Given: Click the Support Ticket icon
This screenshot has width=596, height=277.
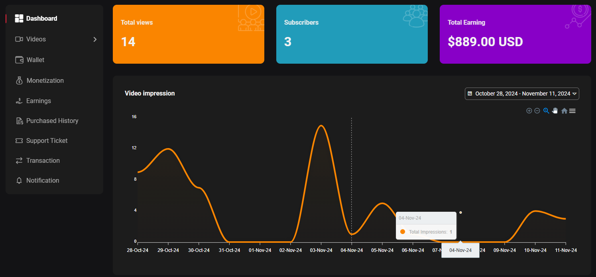Looking at the screenshot, I should click(x=19, y=140).
